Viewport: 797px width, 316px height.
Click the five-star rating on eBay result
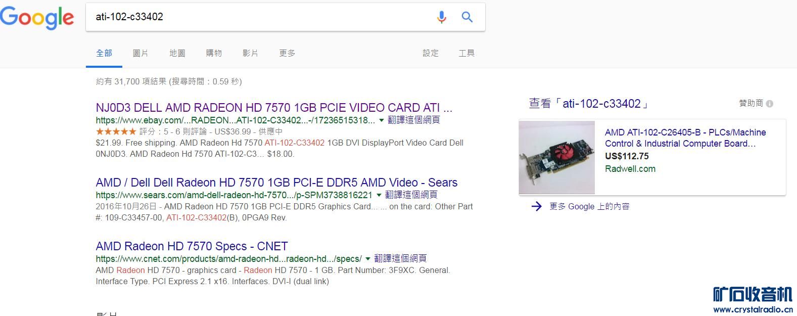point(116,131)
